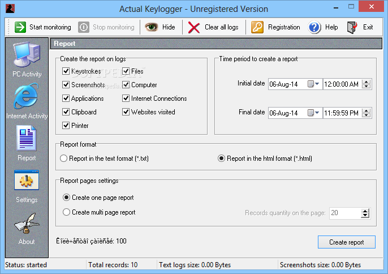Uncheck the Websites visited checkbox
Viewport: 388px width, 274px height.
click(x=126, y=112)
